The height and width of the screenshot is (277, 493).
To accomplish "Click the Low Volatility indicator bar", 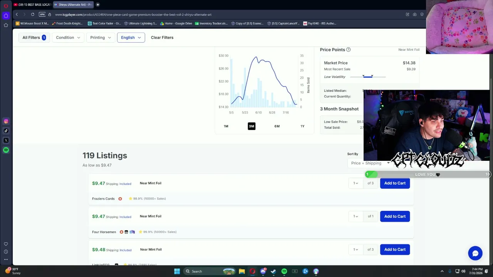I will pyautogui.click(x=368, y=77).
